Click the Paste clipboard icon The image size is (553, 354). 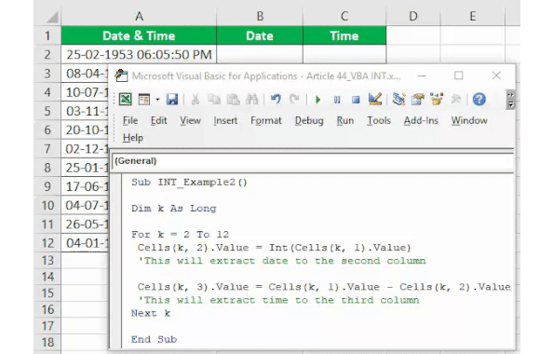(x=233, y=100)
